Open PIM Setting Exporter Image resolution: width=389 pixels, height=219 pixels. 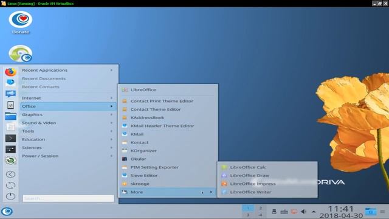(x=168, y=167)
